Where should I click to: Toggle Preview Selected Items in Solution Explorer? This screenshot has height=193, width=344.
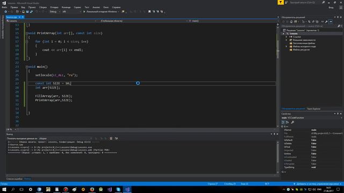click(x=331, y=21)
